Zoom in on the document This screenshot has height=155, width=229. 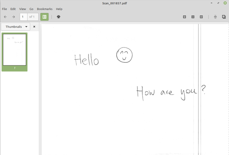click(193, 17)
